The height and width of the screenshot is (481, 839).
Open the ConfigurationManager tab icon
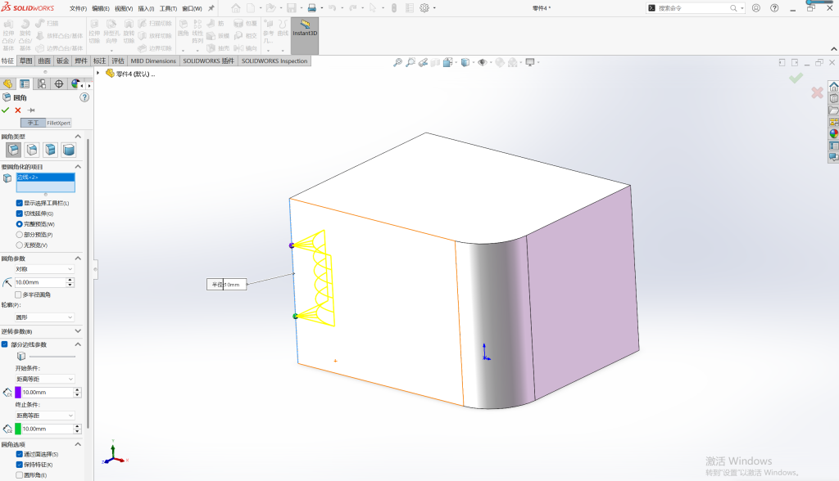tap(42, 84)
